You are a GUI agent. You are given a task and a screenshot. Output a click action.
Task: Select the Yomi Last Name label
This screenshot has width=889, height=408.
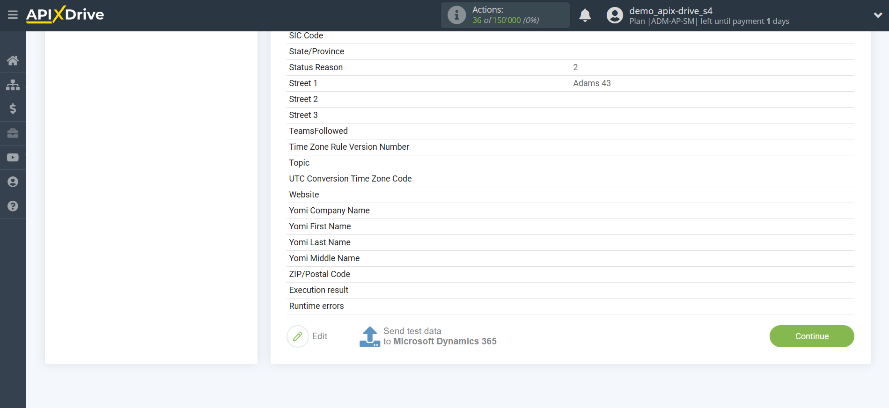320,242
